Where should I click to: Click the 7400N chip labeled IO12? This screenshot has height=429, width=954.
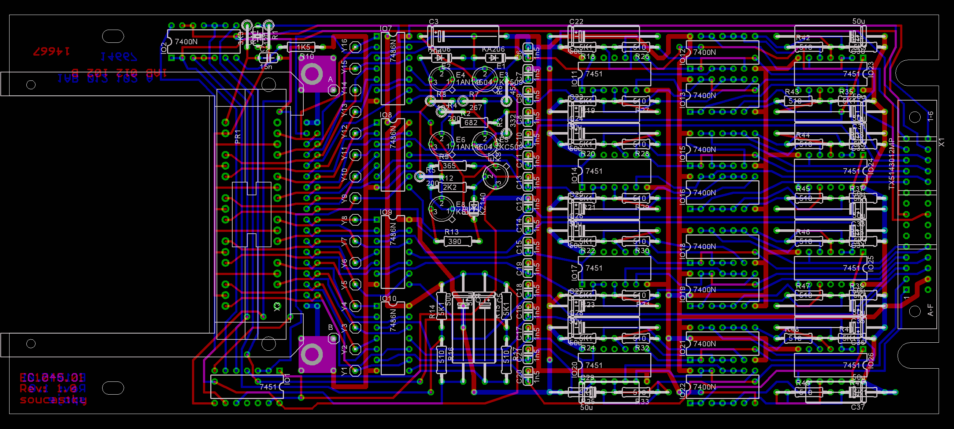pyautogui.click(x=722, y=53)
